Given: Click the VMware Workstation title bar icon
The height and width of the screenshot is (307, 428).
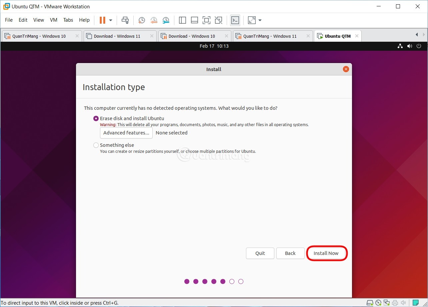Looking at the screenshot, I should pyautogui.click(x=6, y=6).
